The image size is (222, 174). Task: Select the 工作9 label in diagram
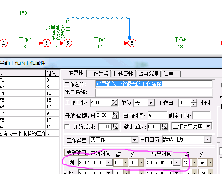point(21,13)
